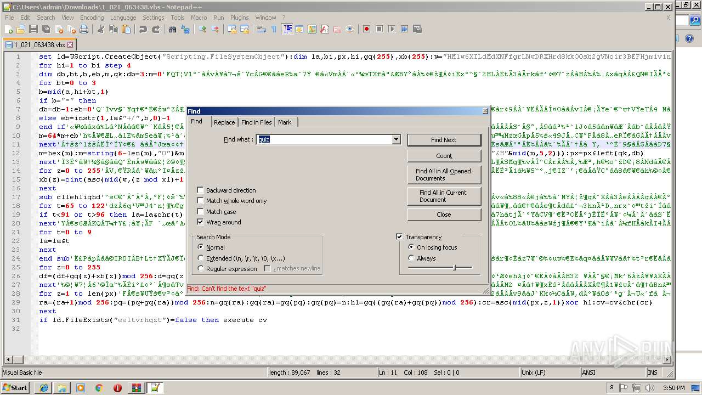This screenshot has height=395, width=702.
Task: Open the Encoding menu
Action: tap(92, 18)
